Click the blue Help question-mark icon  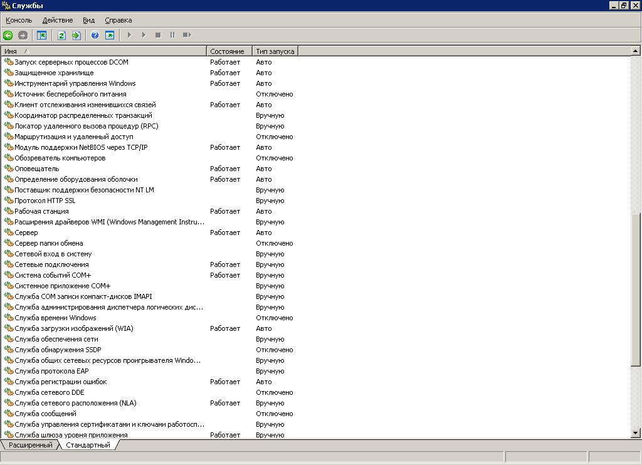[95, 35]
